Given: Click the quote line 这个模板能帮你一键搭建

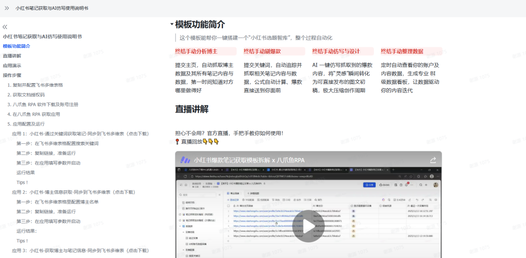Looking at the screenshot, I should 256,38.
